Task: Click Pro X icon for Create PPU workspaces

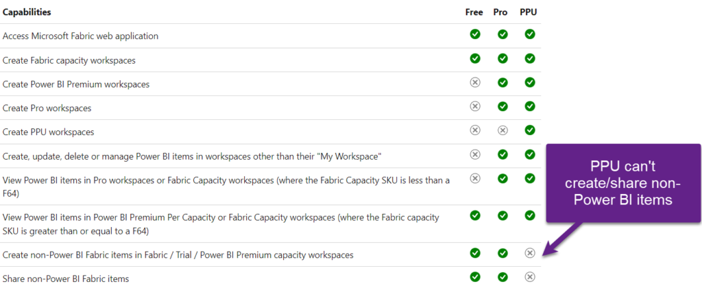Action: coord(503,130)
